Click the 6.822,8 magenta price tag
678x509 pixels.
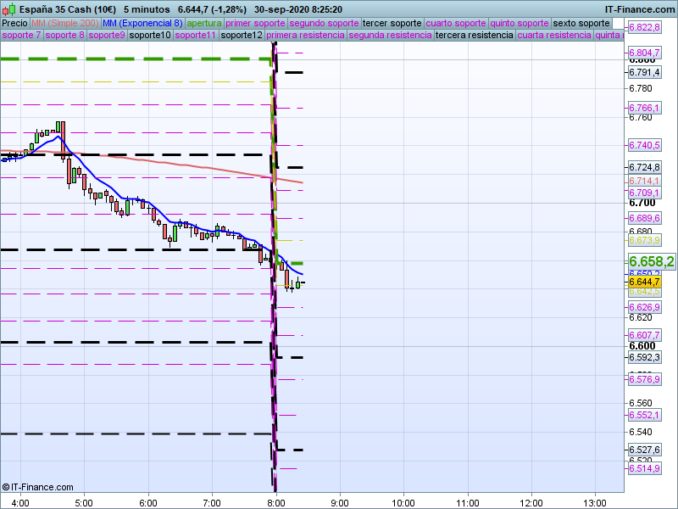(x=644, y=27)
